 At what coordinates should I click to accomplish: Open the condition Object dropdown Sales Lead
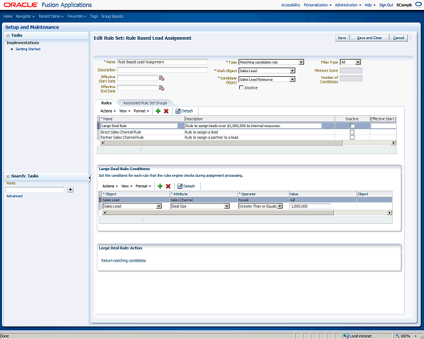pos(132,207)
